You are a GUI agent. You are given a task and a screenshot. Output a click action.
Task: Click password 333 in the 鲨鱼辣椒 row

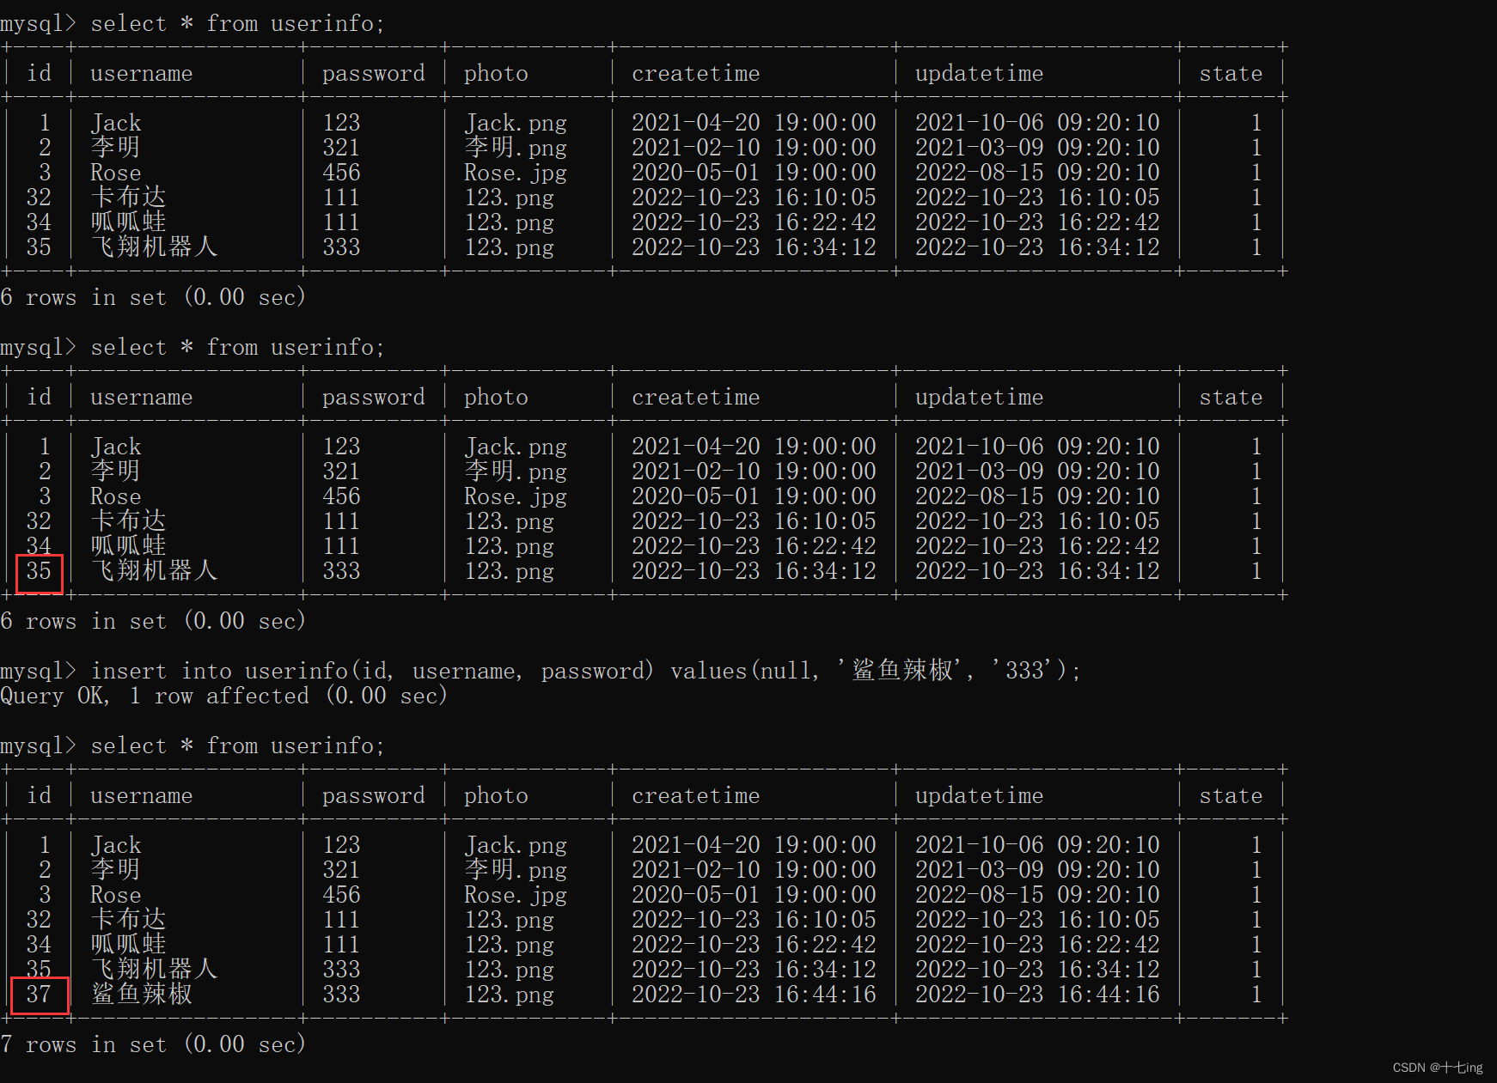tap(341, 995)
